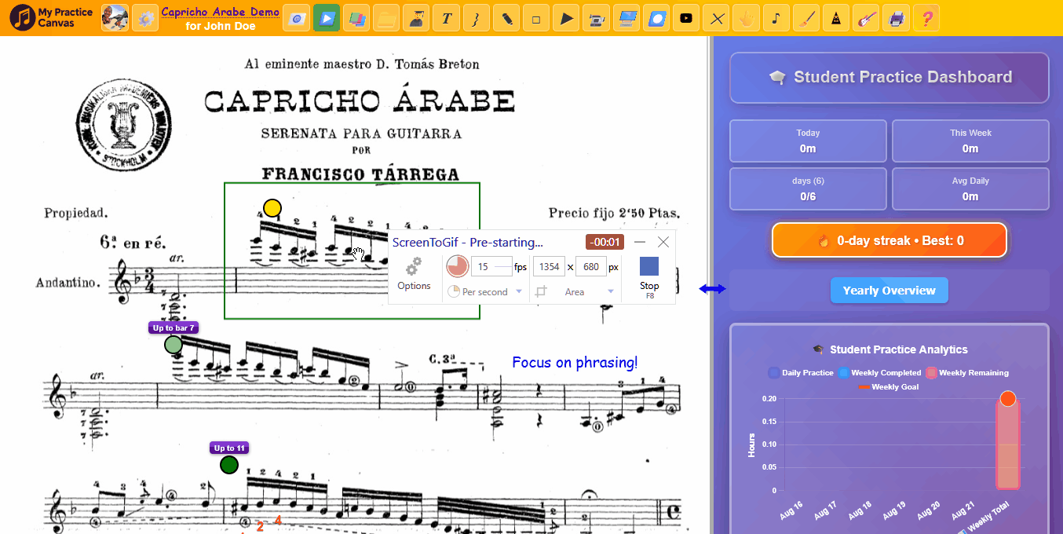The image size is (1063, 534).
Task: Select the rectangle shape tool
Action: point(536,17)
